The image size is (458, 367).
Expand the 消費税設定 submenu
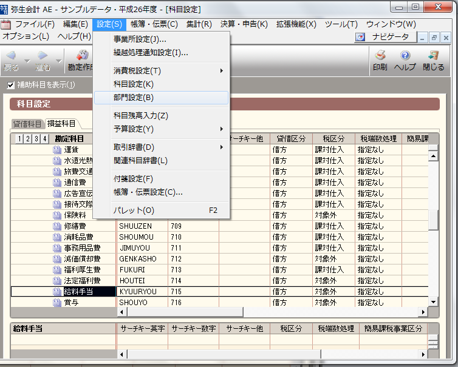pyautogui.click(x=221, y=71)
